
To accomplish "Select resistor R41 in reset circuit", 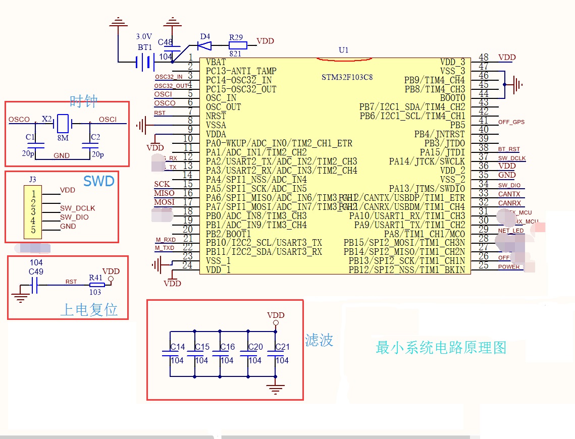I will [x=97, y=285].
